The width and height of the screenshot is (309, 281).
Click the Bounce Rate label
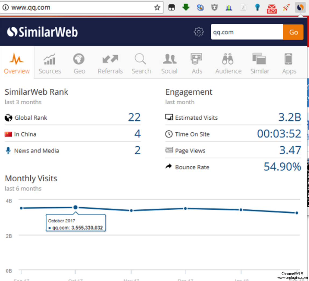click(x=192, y=167)
